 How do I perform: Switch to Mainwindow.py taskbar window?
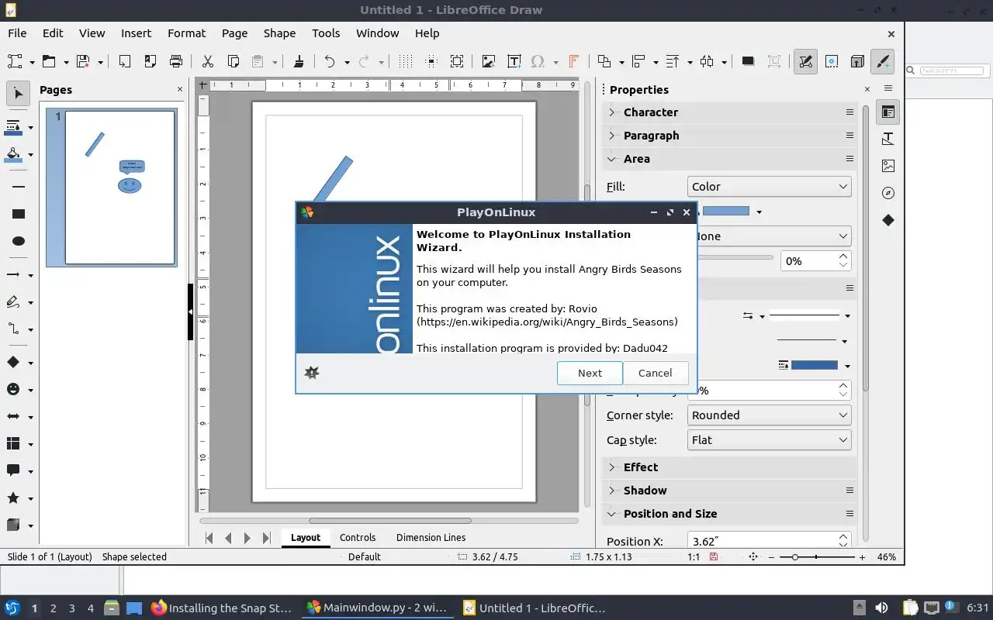pos(376,608)
